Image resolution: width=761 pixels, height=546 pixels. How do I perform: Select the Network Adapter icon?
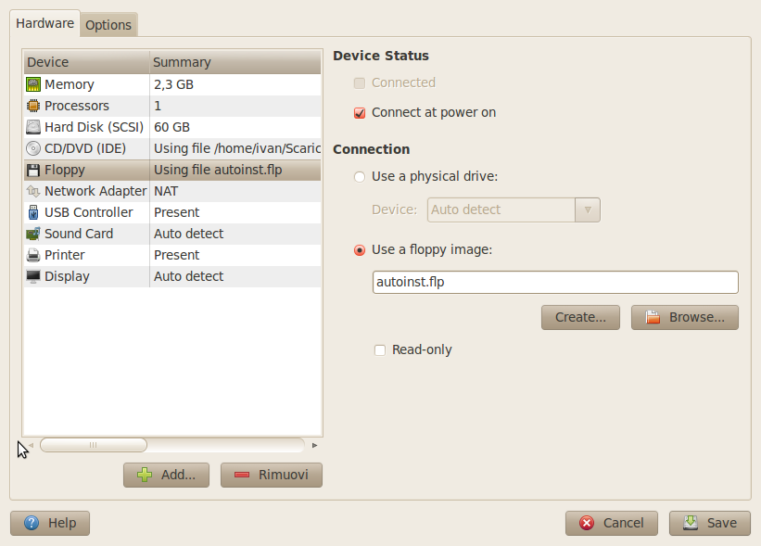click(x=33, y=191)
